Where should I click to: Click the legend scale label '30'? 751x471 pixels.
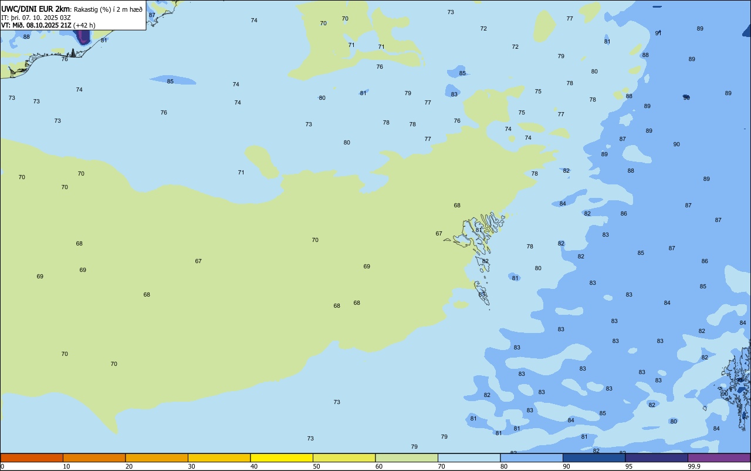click(191, 466)
